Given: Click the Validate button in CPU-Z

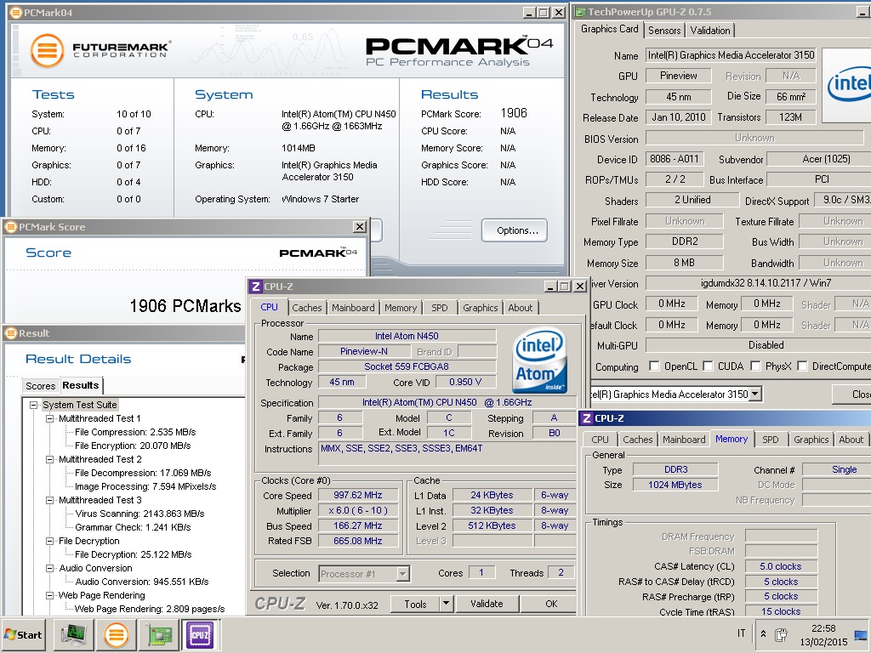Looking at the screenshot, I should pos(487,604).
